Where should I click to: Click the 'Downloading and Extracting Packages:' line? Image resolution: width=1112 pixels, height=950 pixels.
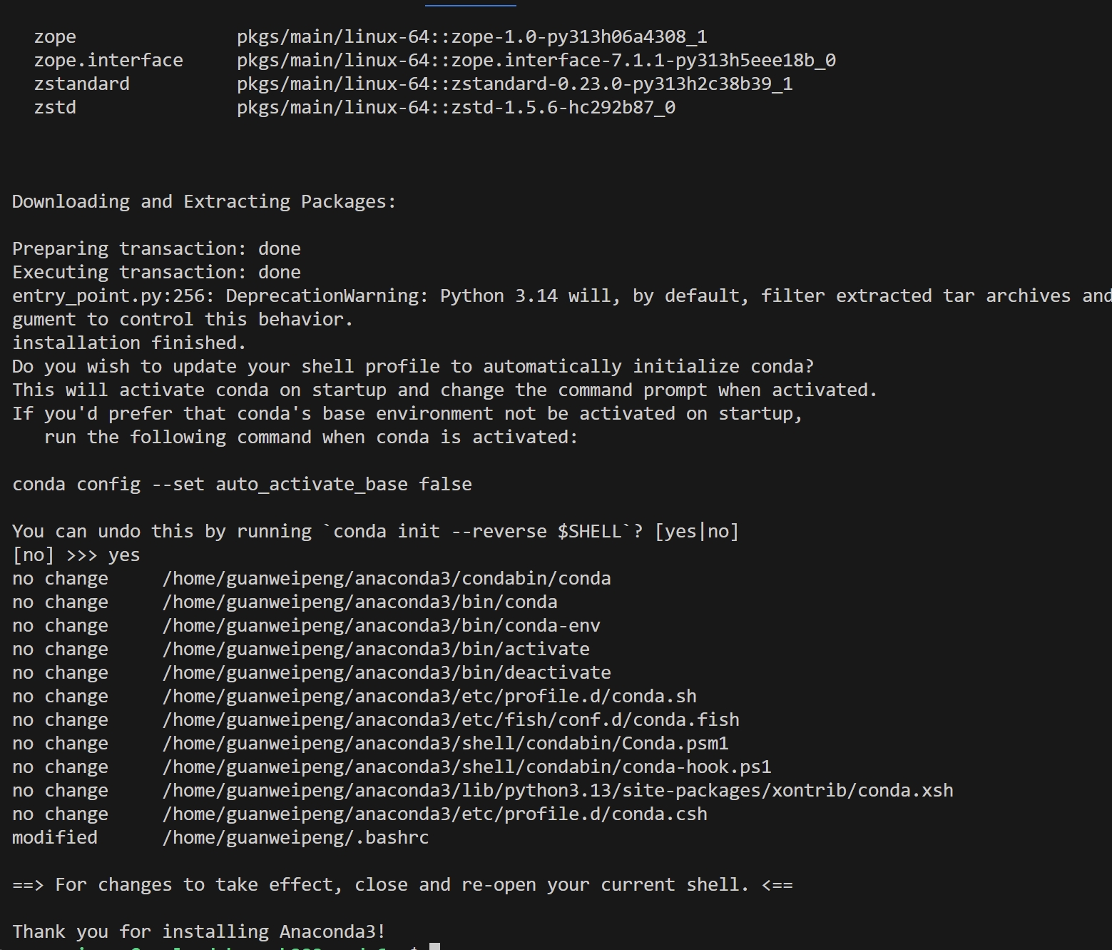coord(204,201)
